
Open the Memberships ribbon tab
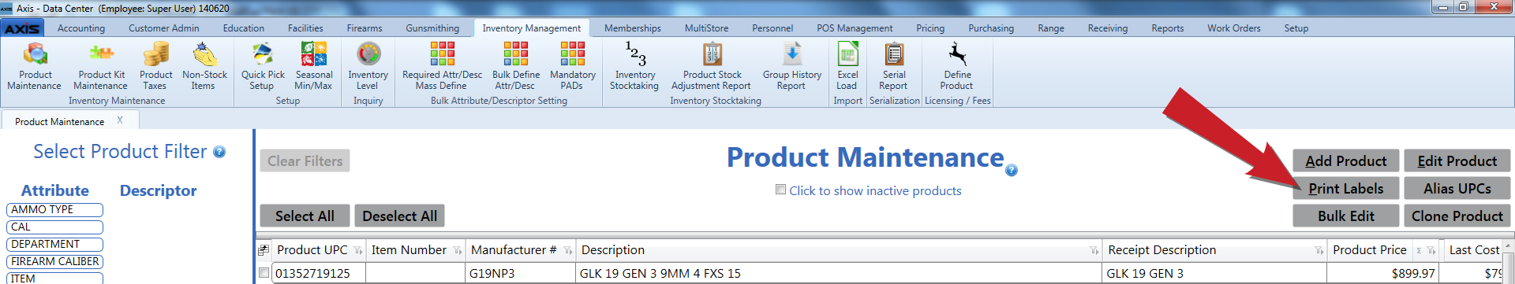632,28
